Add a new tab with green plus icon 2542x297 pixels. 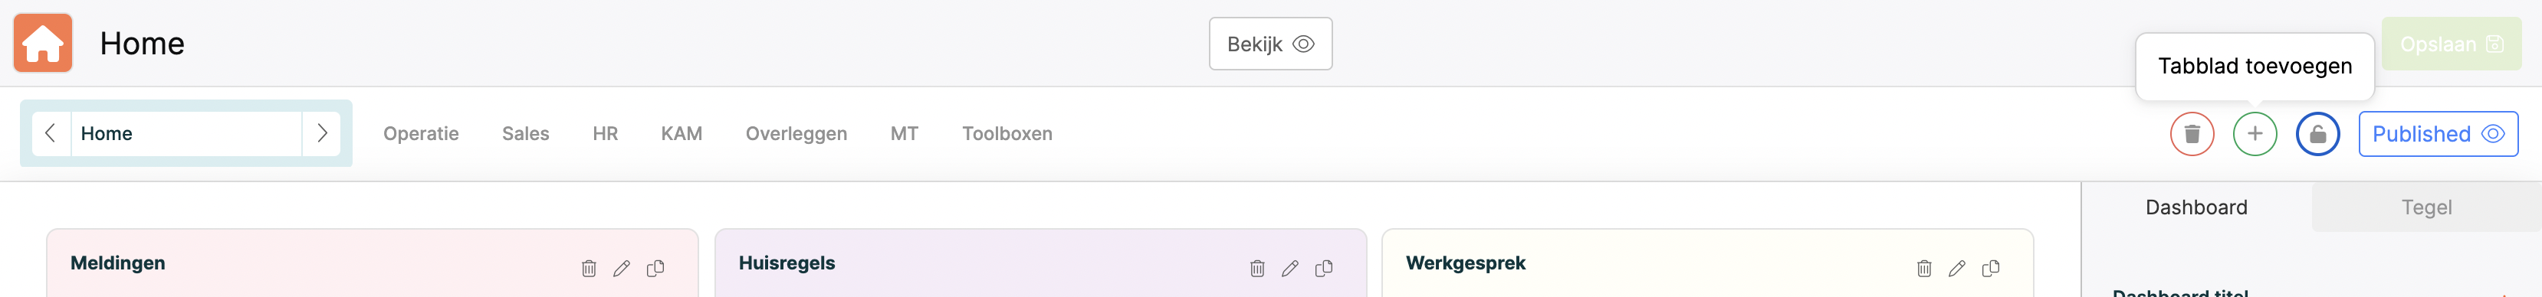coord(2255,134)
